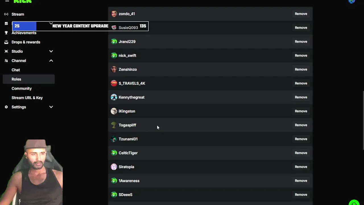Click the Channel icon in sidebar

click(x=6, y=61)
